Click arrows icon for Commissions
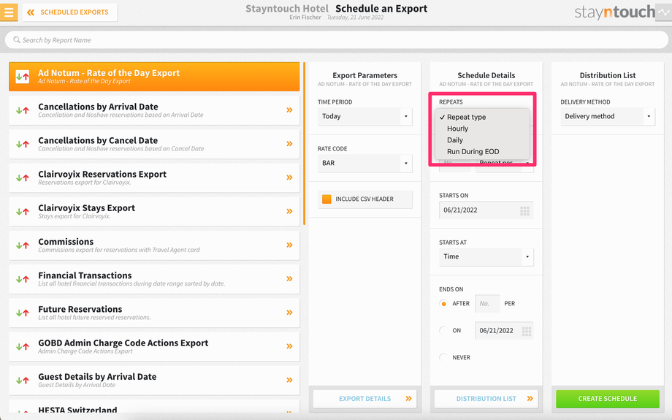672x420 pixels. [x=23, y=245]
